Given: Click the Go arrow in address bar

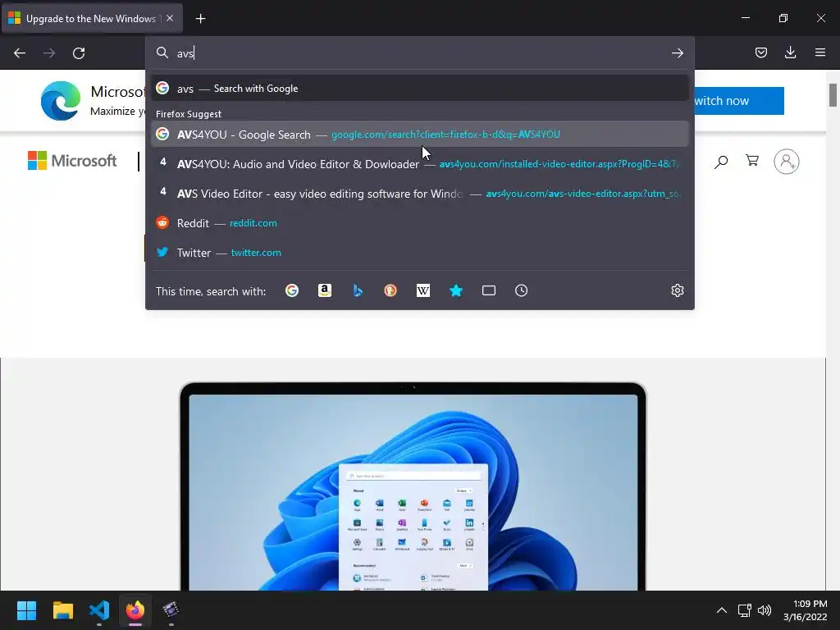Looking at the screenshot, I should [677, 53].
